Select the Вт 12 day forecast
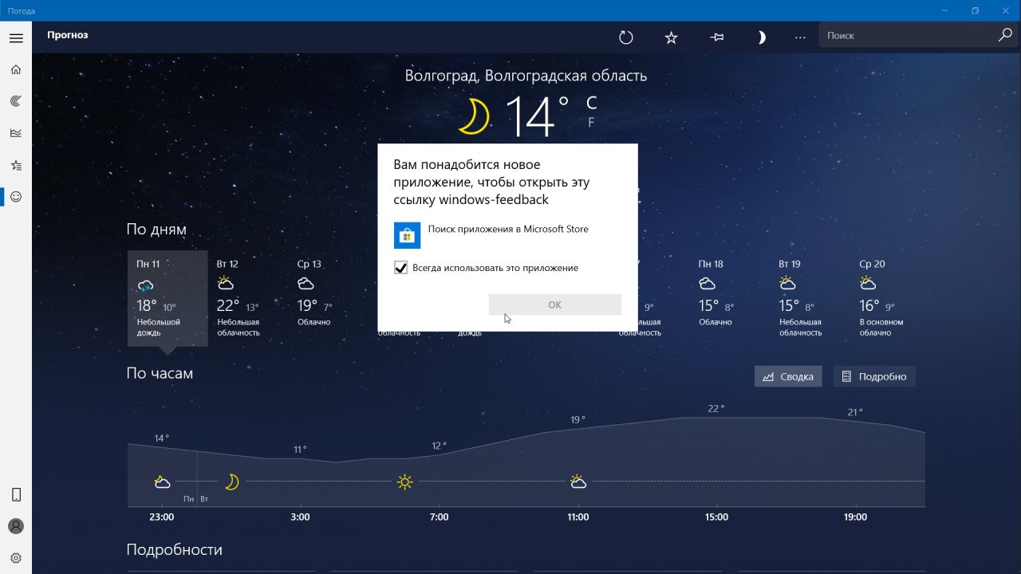This screenshot has width=1021, height=574. (248, 299)
